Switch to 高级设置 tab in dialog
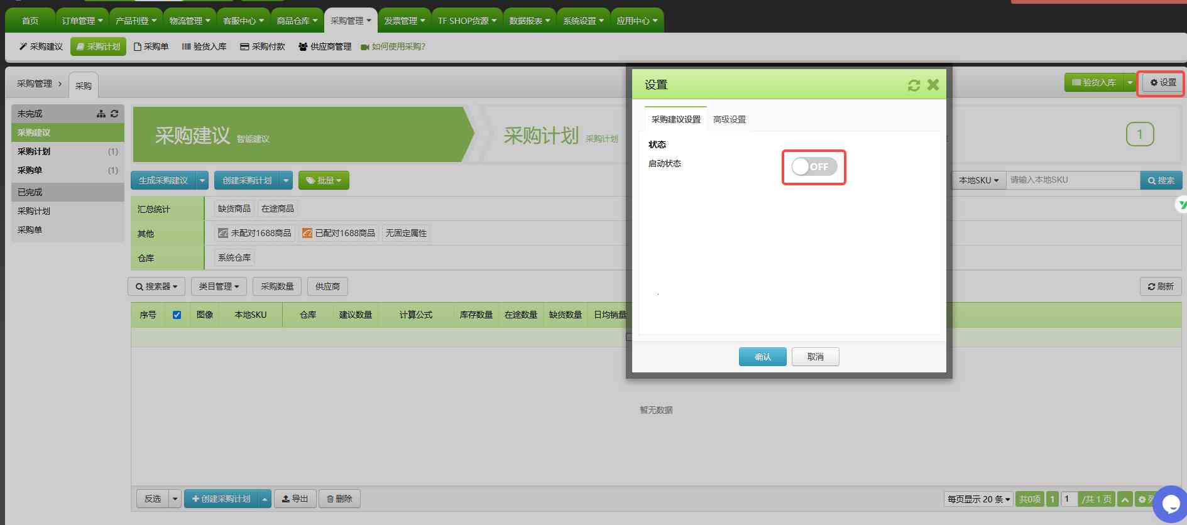Image resolution: width=1187 pixels, height=525 pixels. click(730, 119)
